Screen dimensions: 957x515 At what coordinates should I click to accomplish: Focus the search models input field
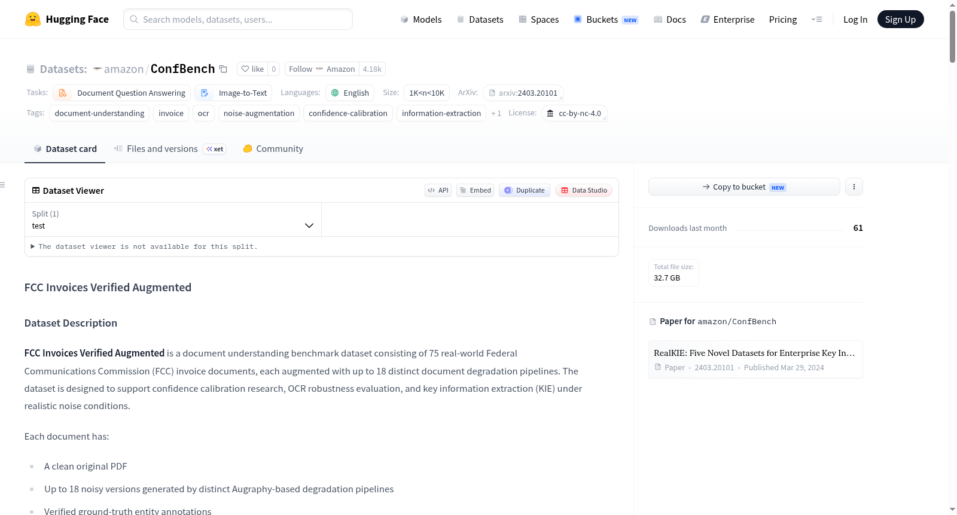tap(238, 19)
